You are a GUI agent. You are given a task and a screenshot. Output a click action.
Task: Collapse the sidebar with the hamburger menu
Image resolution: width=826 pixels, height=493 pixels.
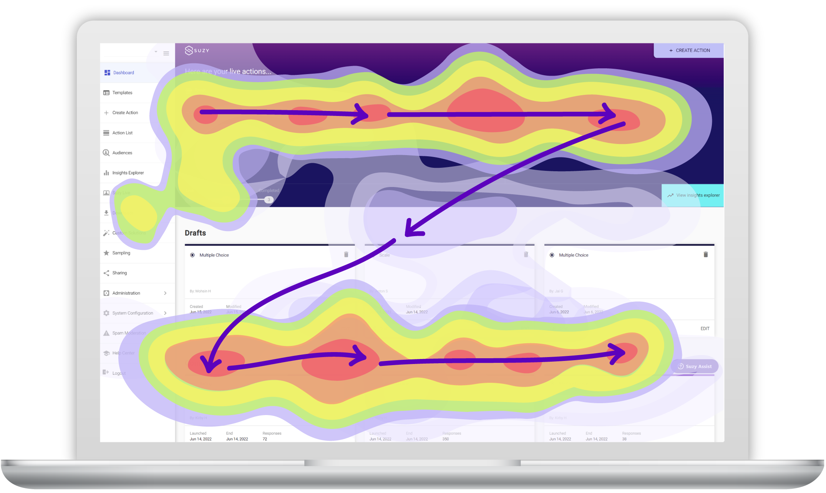pos(166,53)
